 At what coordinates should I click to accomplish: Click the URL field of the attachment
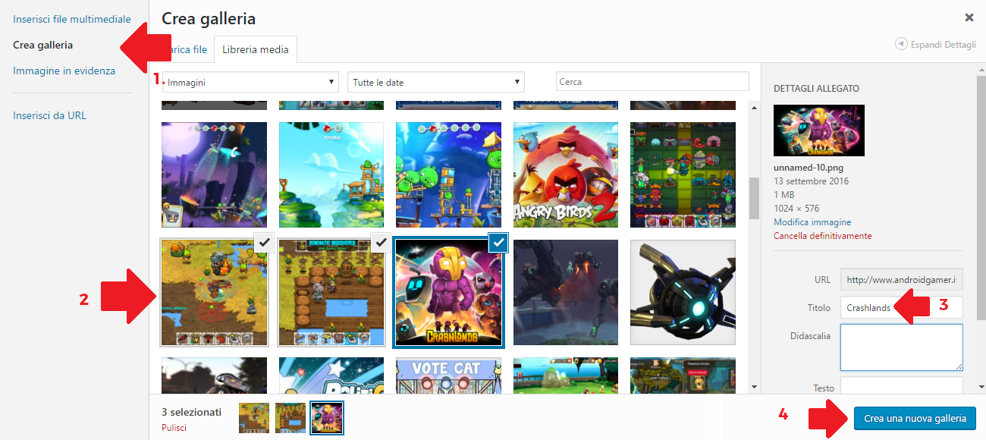coord(902,279)
